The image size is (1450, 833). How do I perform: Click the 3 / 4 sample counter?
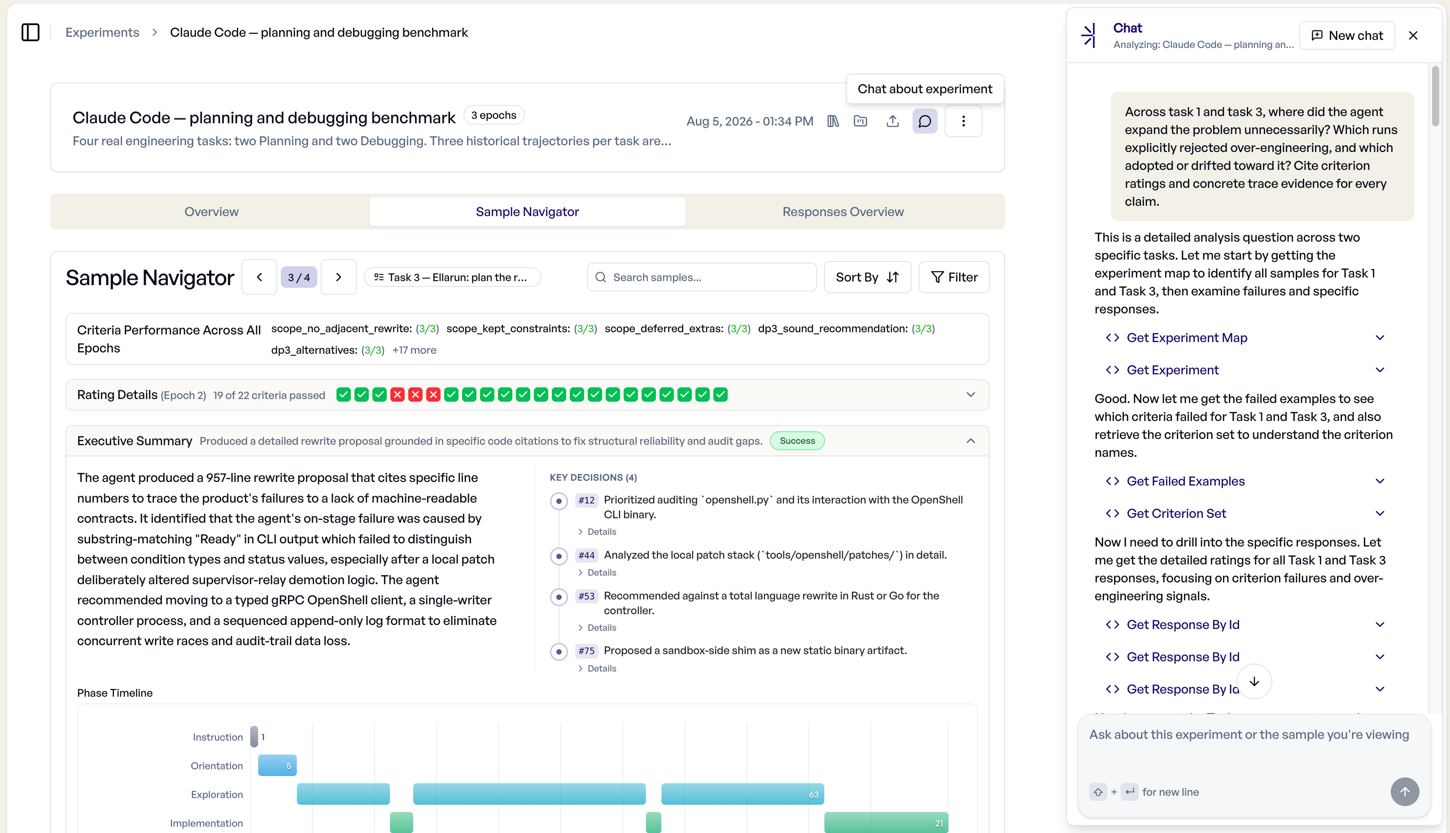(299, 278)
